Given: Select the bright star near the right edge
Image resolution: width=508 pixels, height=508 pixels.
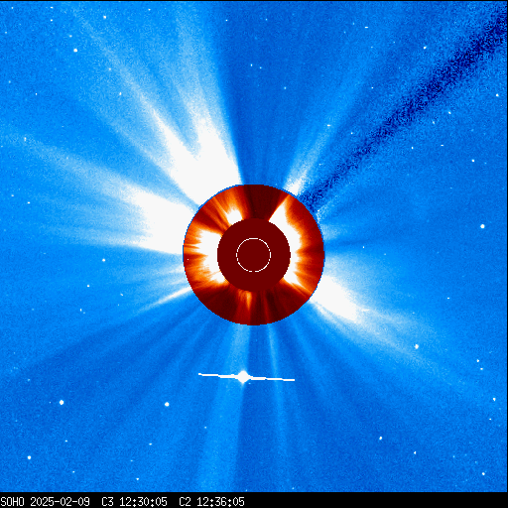Looking at the screenshot, I should pos(482,226).
